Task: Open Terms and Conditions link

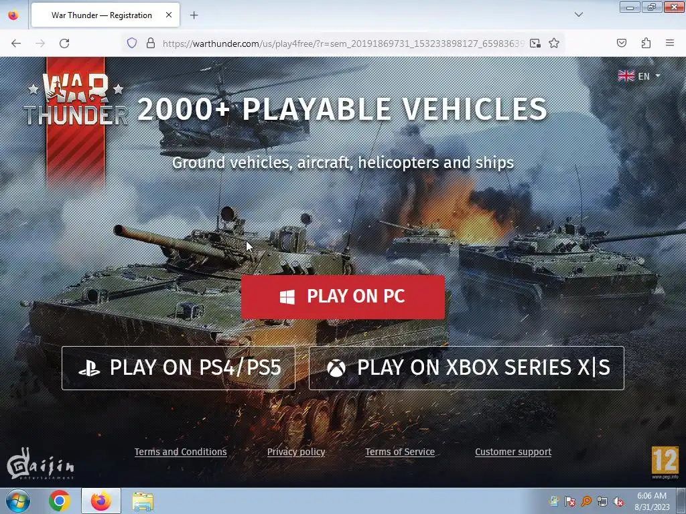Action: (181, 452)
